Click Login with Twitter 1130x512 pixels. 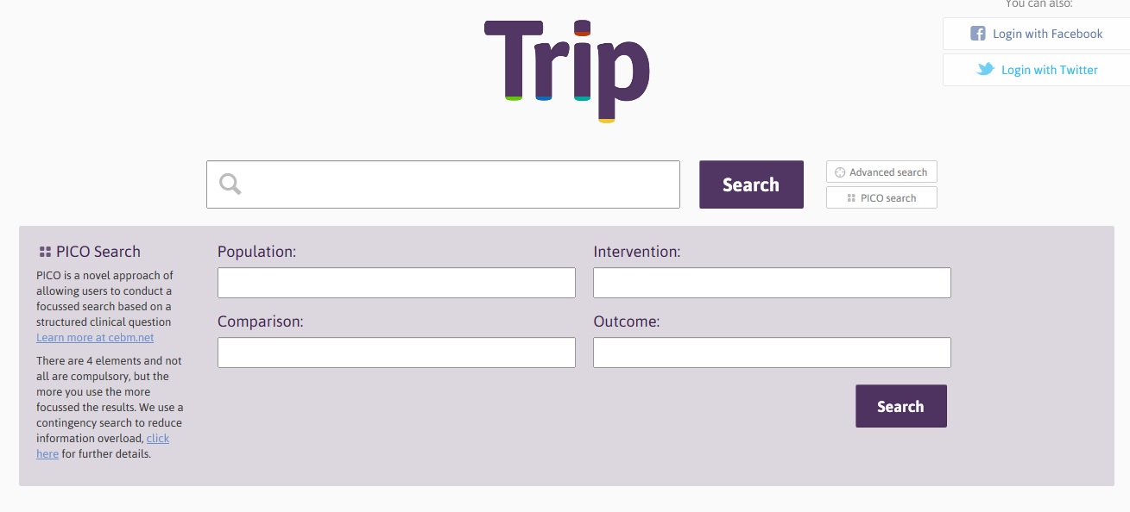(1050, 69)
